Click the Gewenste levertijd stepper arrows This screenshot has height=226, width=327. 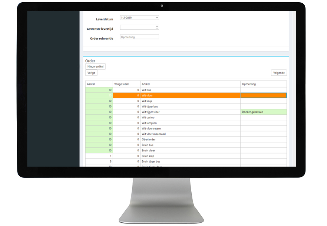[157, 27]
